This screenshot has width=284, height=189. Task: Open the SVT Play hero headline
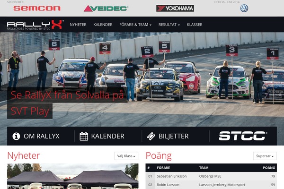point(67,103)
